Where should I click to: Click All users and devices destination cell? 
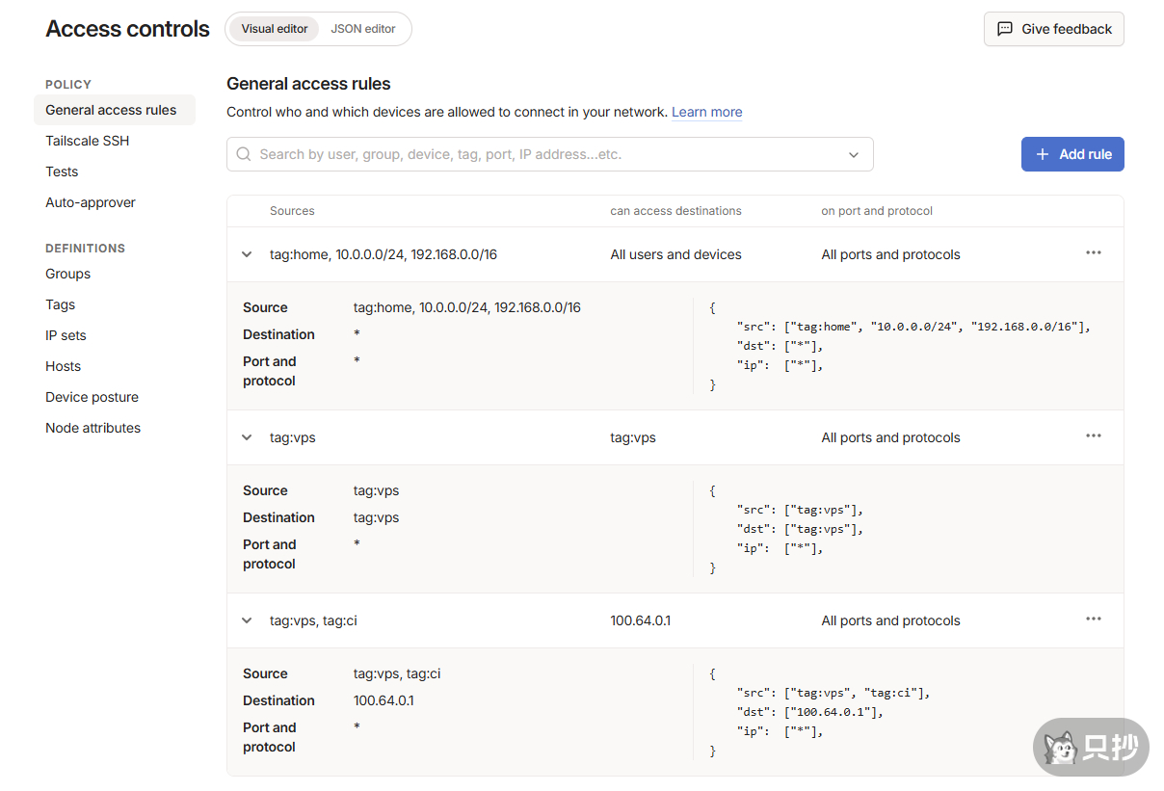tap(675, 254)
